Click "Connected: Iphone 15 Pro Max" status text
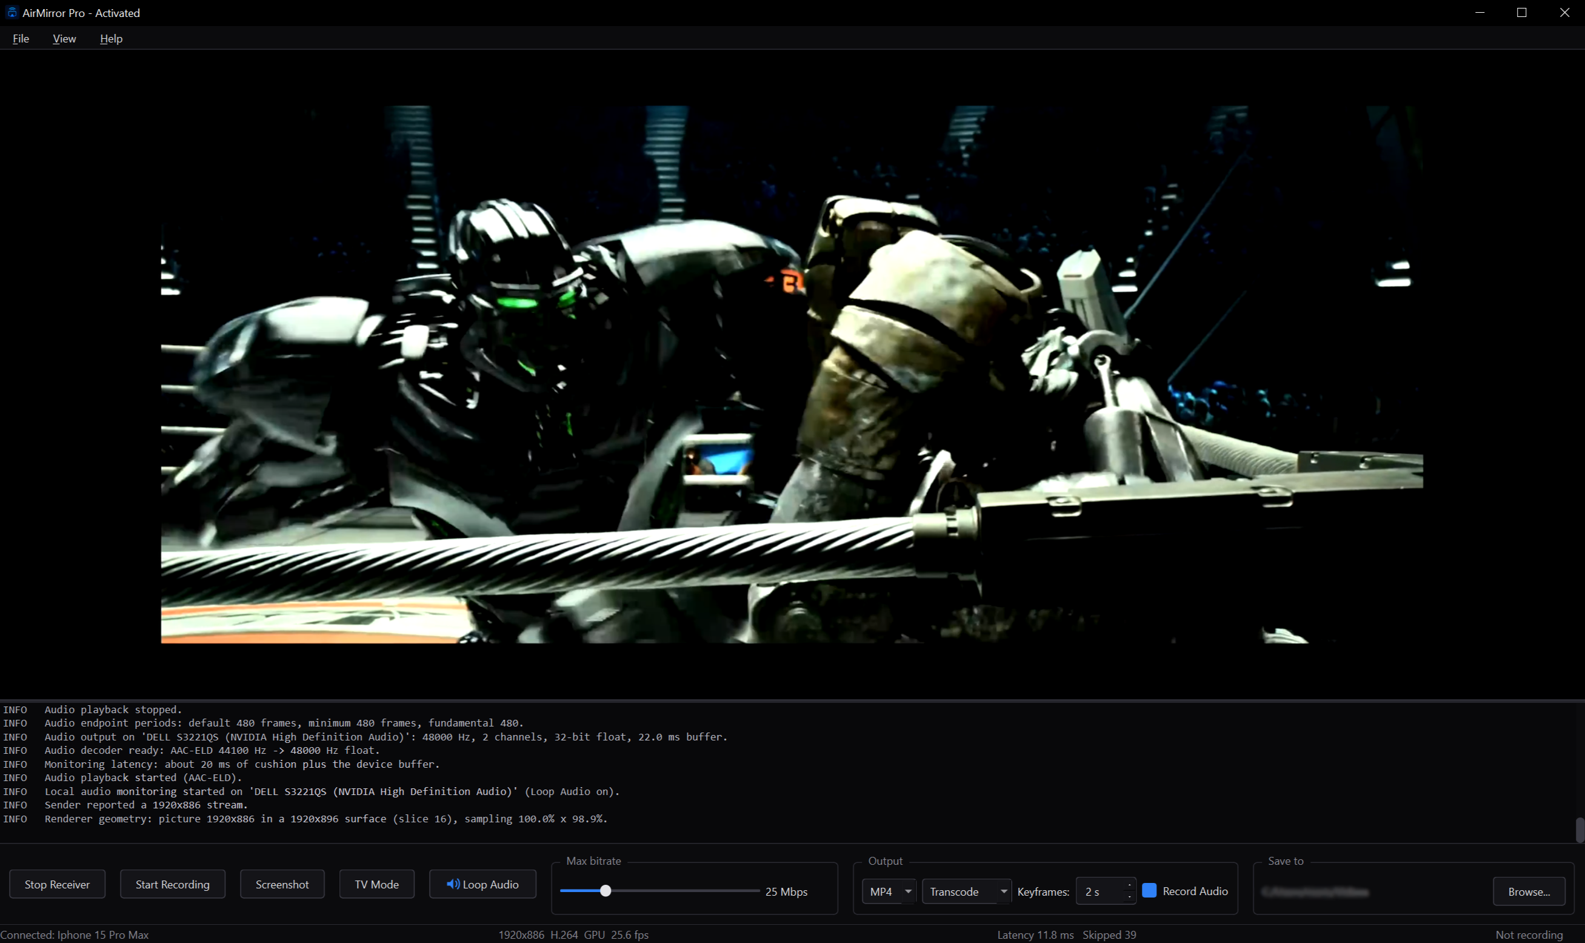 tap(75, 935)
